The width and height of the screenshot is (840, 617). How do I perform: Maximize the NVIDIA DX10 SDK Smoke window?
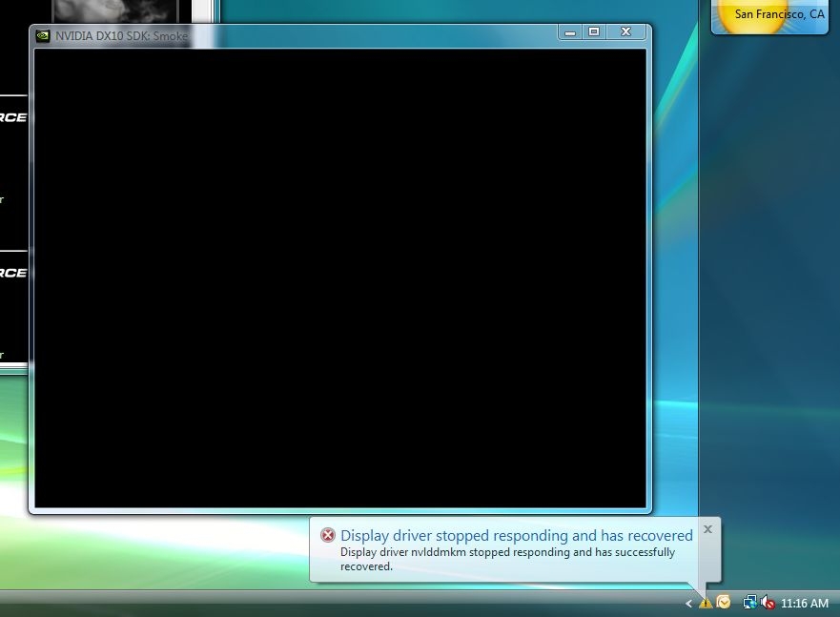tap(594, 32)
